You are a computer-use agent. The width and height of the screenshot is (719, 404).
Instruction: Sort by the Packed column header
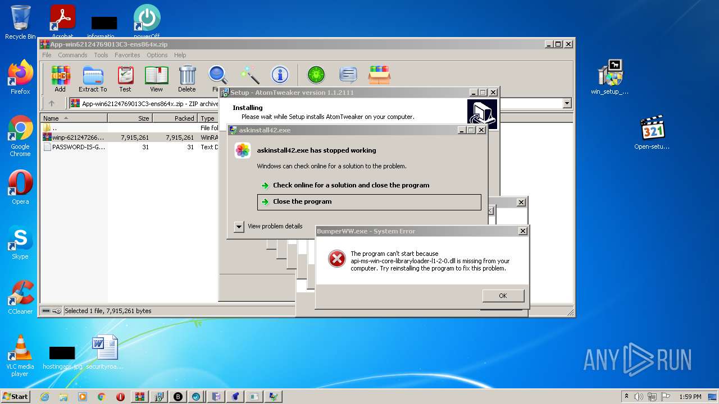175,118
